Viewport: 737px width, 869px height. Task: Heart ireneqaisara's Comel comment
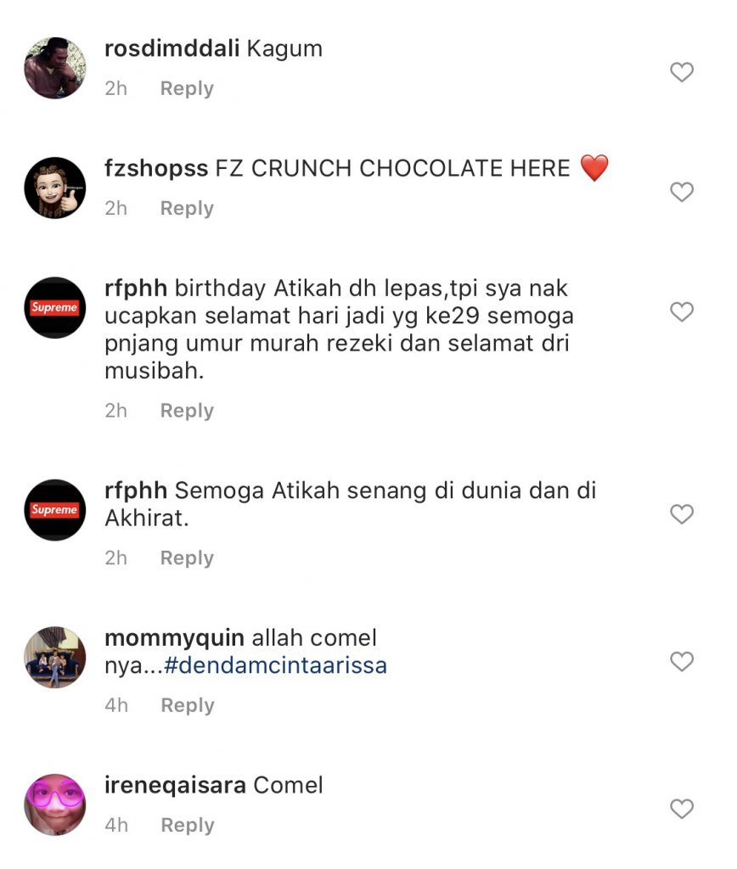tap(682, 809)
